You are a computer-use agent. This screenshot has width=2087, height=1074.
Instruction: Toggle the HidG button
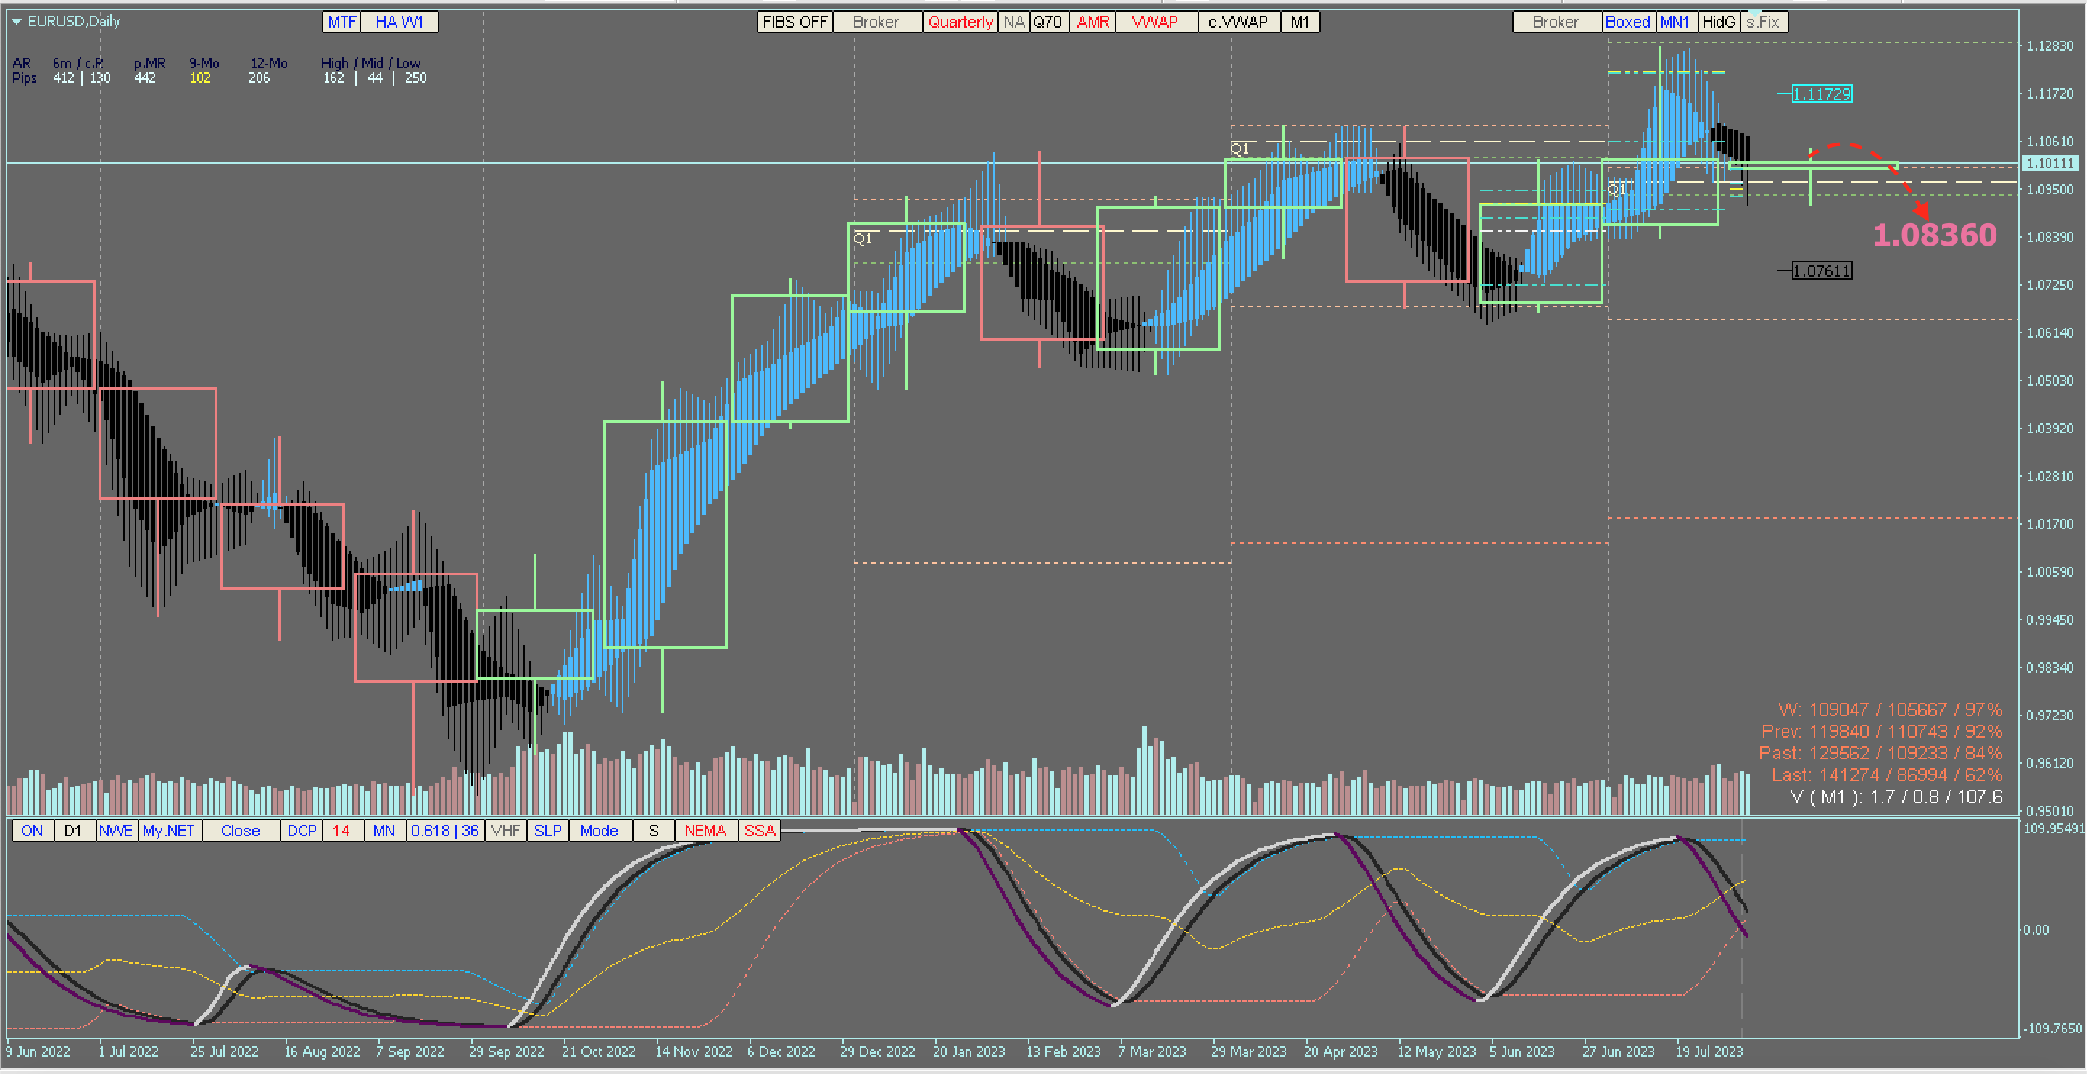[x=1718, y=22]
